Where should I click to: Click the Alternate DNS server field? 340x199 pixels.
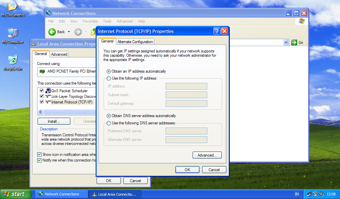tap(186, 140)
